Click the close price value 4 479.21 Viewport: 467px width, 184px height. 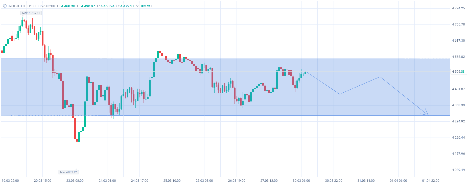[x=127, y=6]
